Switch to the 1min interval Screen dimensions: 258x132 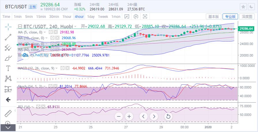click(18, 17)
